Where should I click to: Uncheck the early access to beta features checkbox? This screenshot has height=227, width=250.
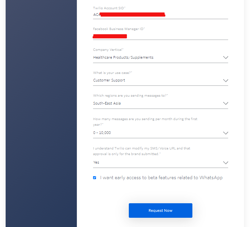pos(95,178)
